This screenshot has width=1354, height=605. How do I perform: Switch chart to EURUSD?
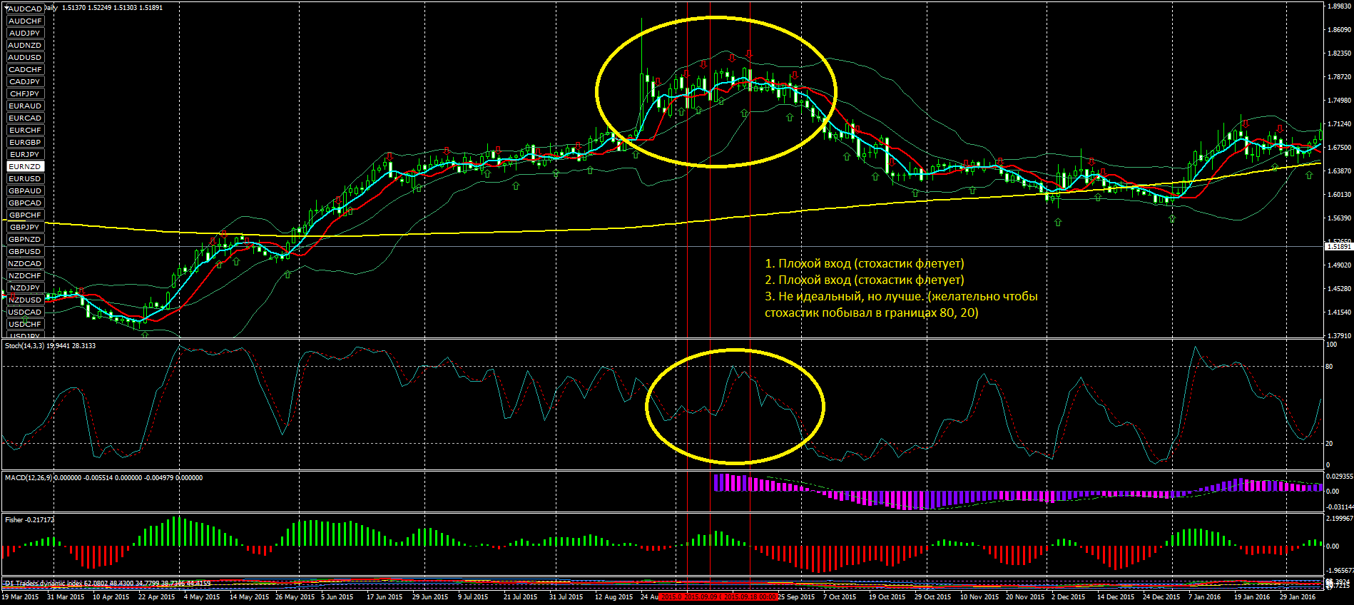(25, 178)
